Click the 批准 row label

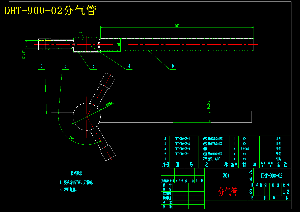click(x=167, y=207)
